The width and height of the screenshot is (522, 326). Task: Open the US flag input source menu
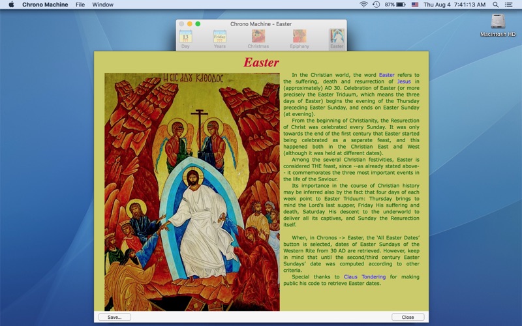[415, 5]
